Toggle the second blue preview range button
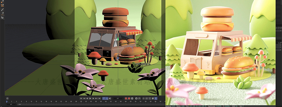Image resolution: width=282 pixels, height=107 pixels. pos(107,98)
